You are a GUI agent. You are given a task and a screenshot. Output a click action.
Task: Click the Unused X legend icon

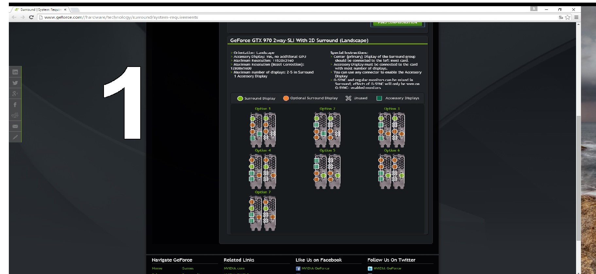tap(349, 98)
